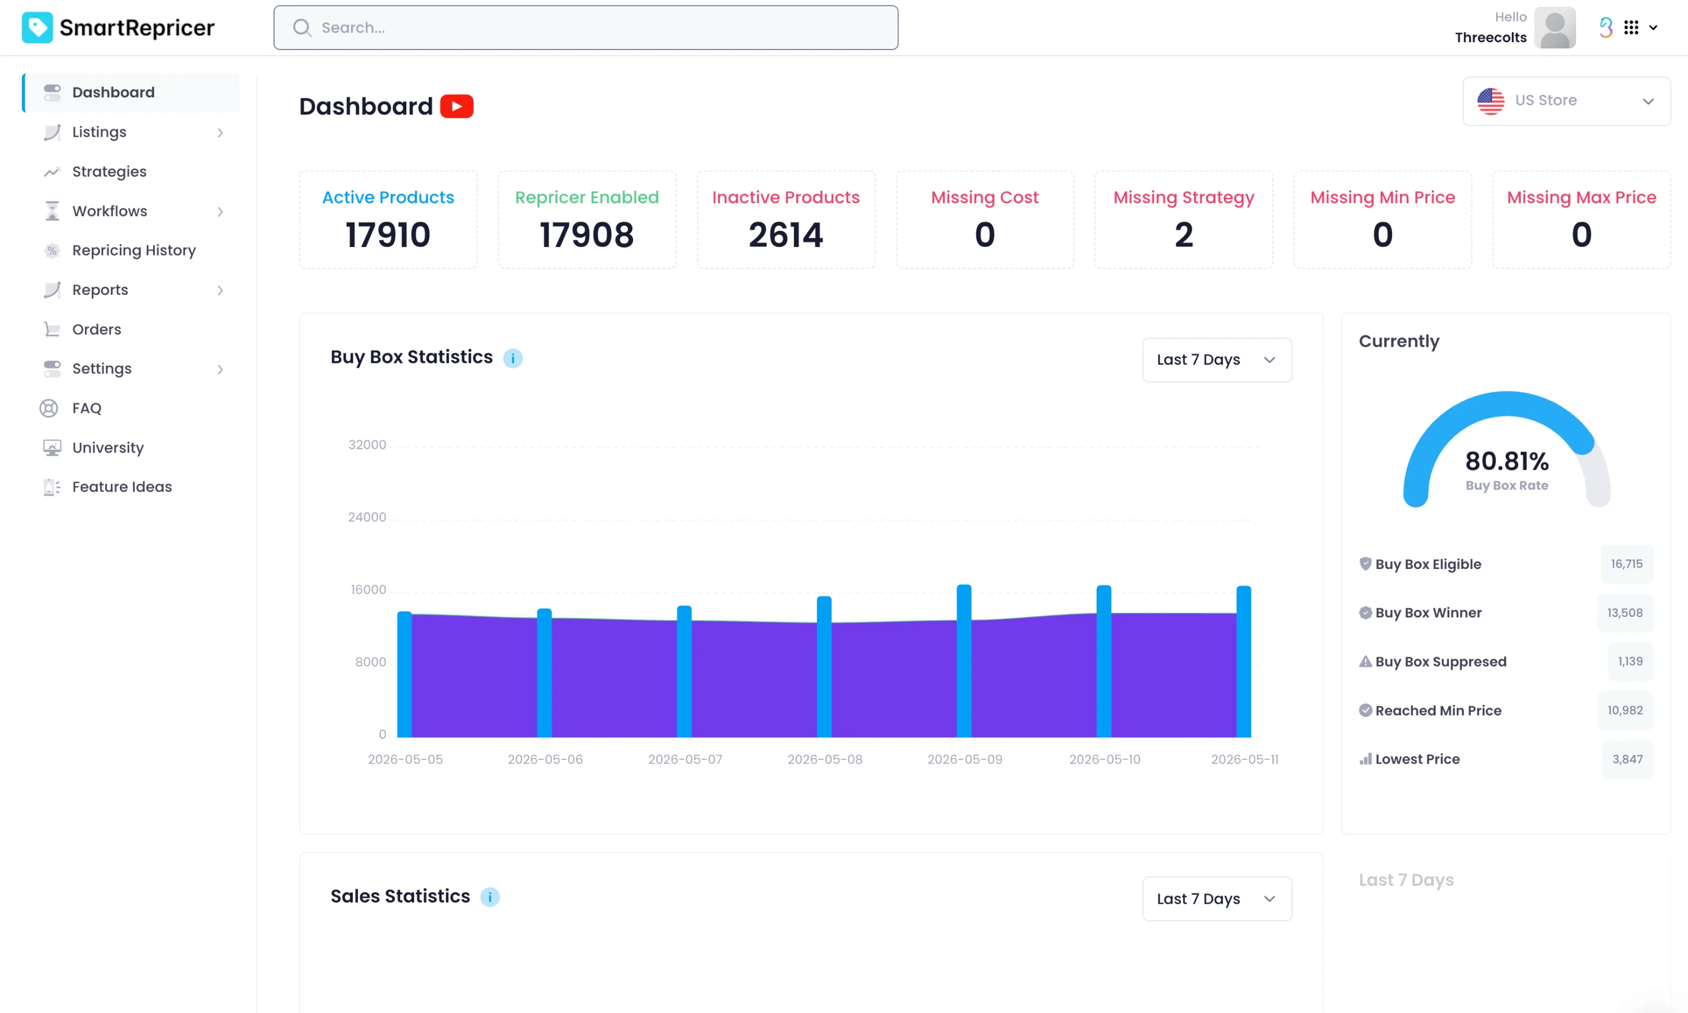Click the Inactive Products card

point(785,220)
